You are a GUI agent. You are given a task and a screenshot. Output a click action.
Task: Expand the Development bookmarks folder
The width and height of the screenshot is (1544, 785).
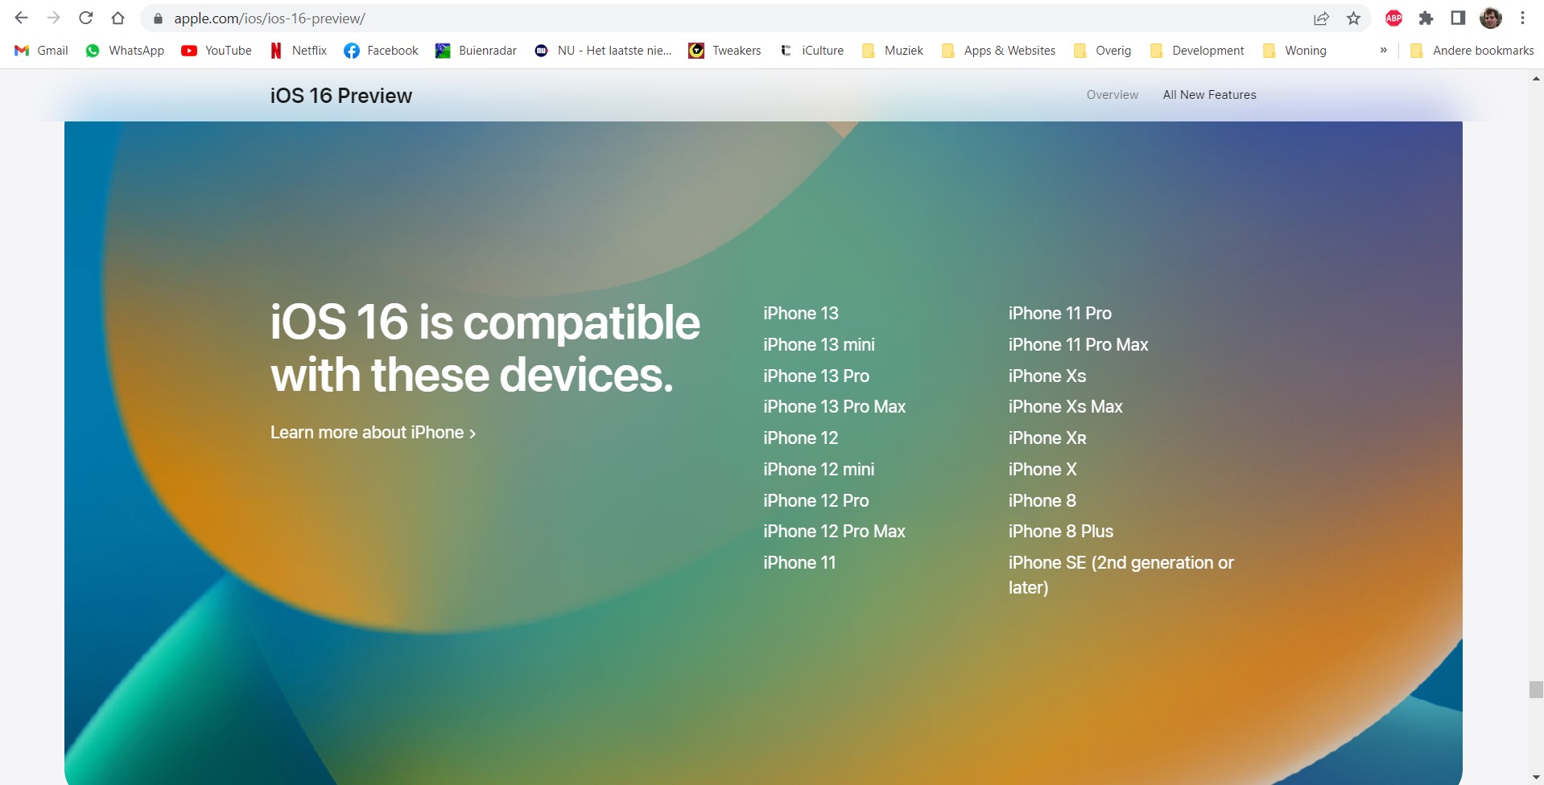pos(1197,51)
